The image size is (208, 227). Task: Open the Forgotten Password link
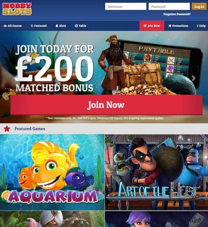[177, 14]
